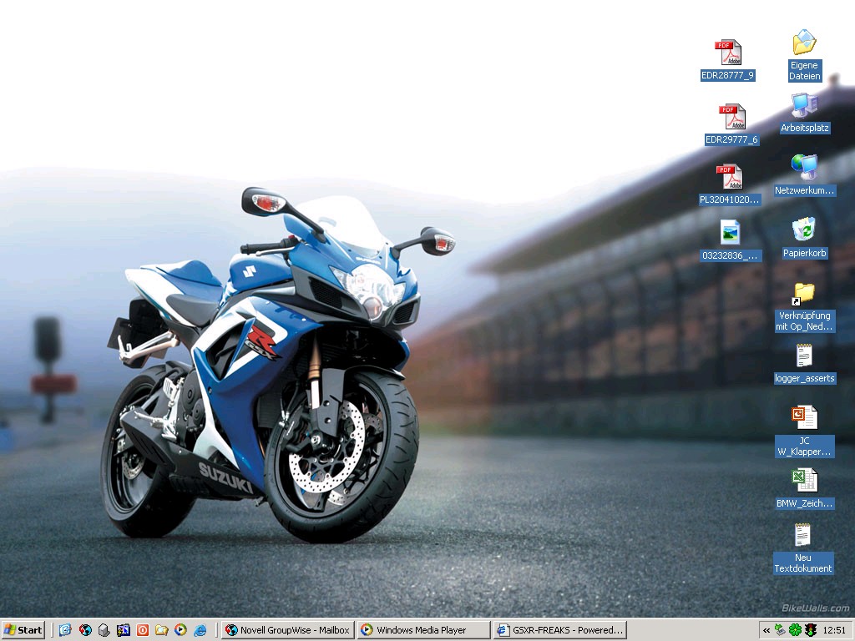Click the PL32041020 PDF icon

pyautogui.click(x=730, y=178)
